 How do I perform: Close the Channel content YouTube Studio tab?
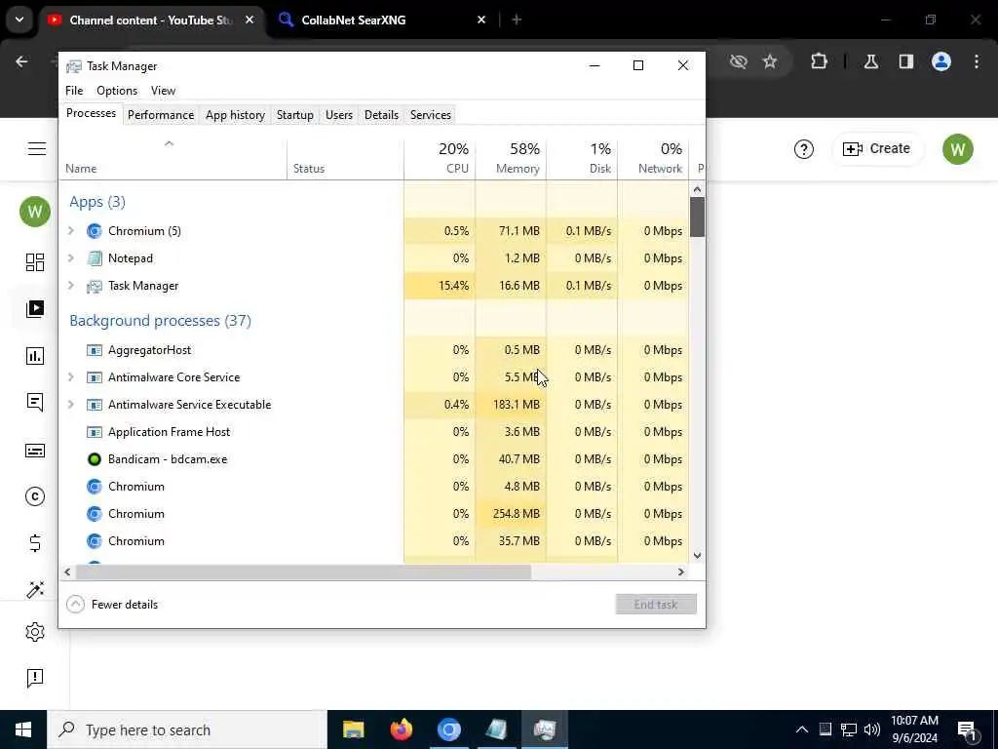click(249, 20)
